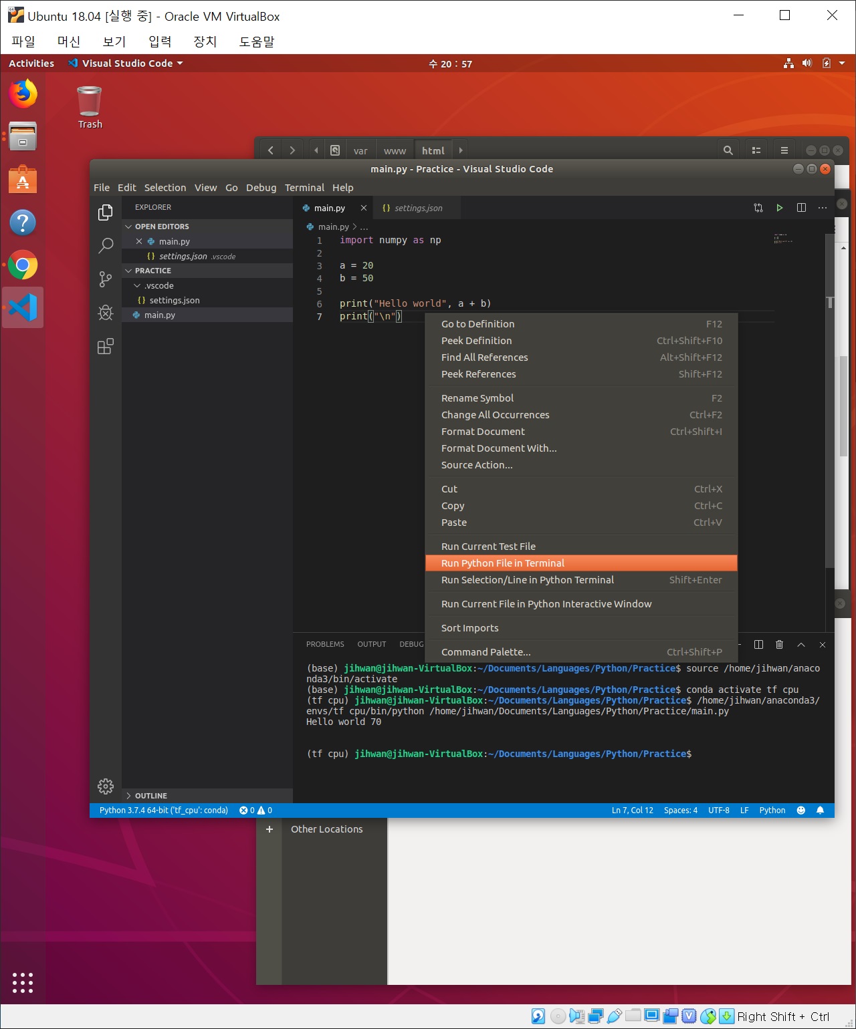Select 'Run Python File in Terminal' from the menu
Image resolution: width=856 pixels, height=1029 pixels.
tap(502, 563)
